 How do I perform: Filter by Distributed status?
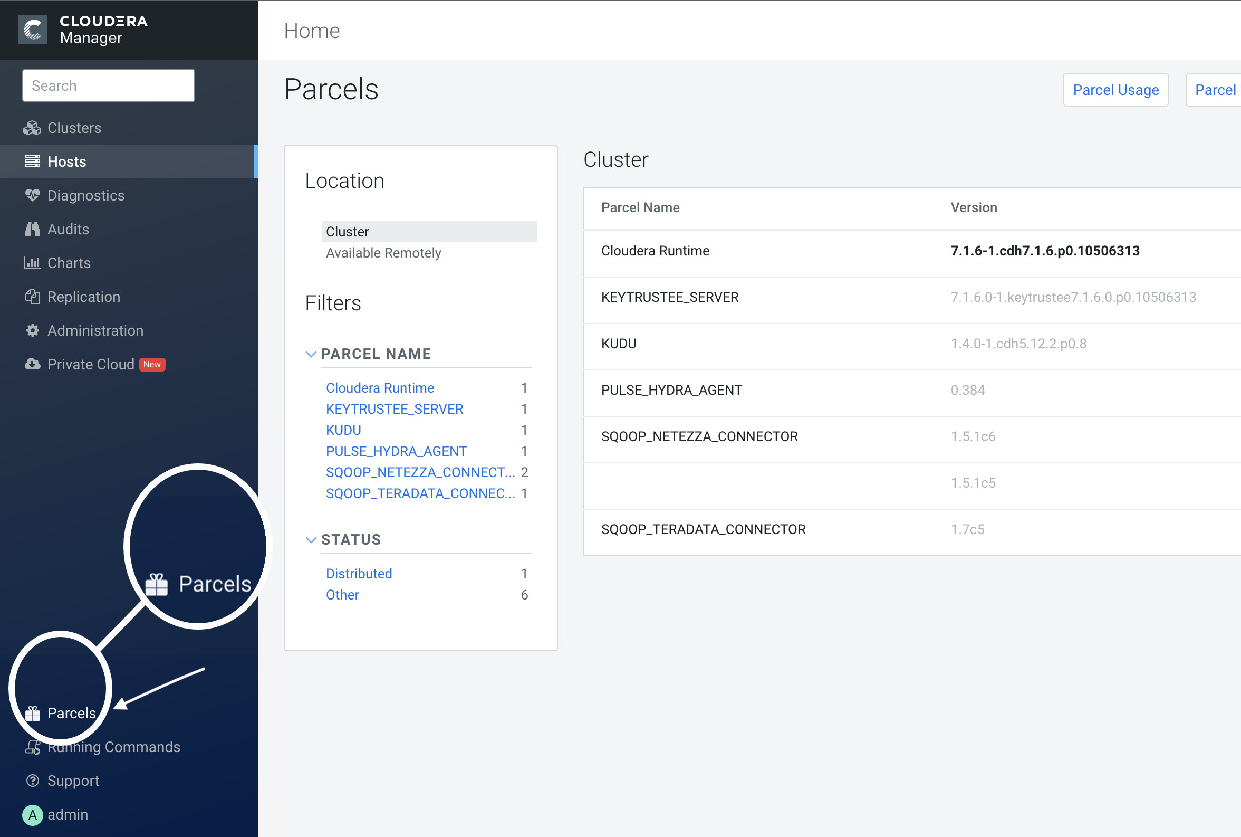[x=359, y=573]
